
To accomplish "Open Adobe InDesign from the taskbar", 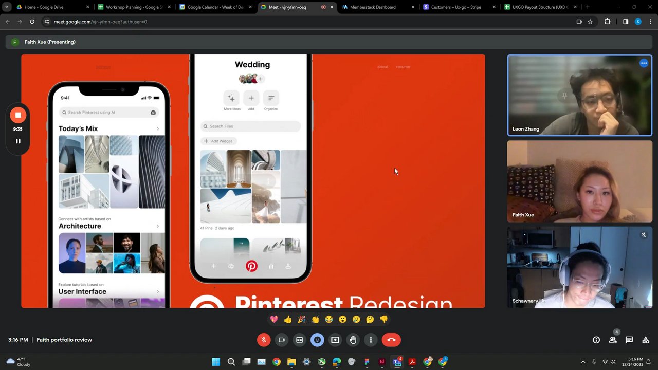I will (x=382, y=362).
